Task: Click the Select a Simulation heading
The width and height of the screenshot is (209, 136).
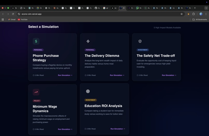Action: pyautogui.click(x=43, y=27)
